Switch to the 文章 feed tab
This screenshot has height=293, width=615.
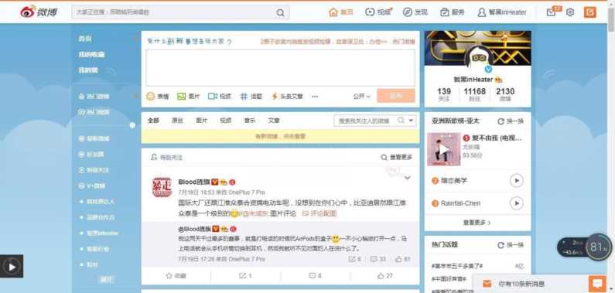274,121
